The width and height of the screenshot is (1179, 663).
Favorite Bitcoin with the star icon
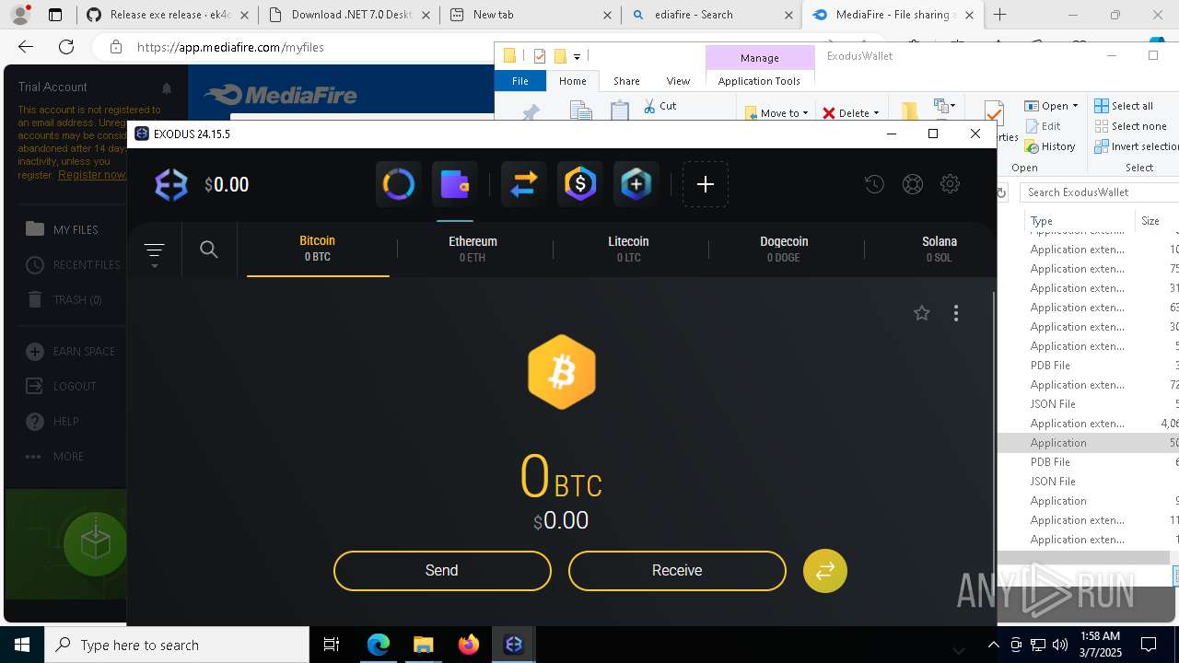[x=921, y=313]
